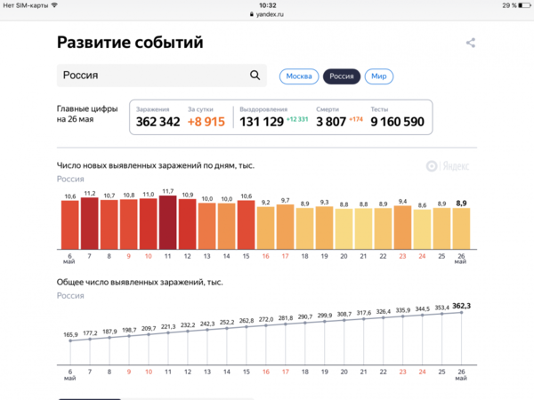The image size is (534, 400).
Task: Click the Выздоровления label
Action: pos(263,109)
